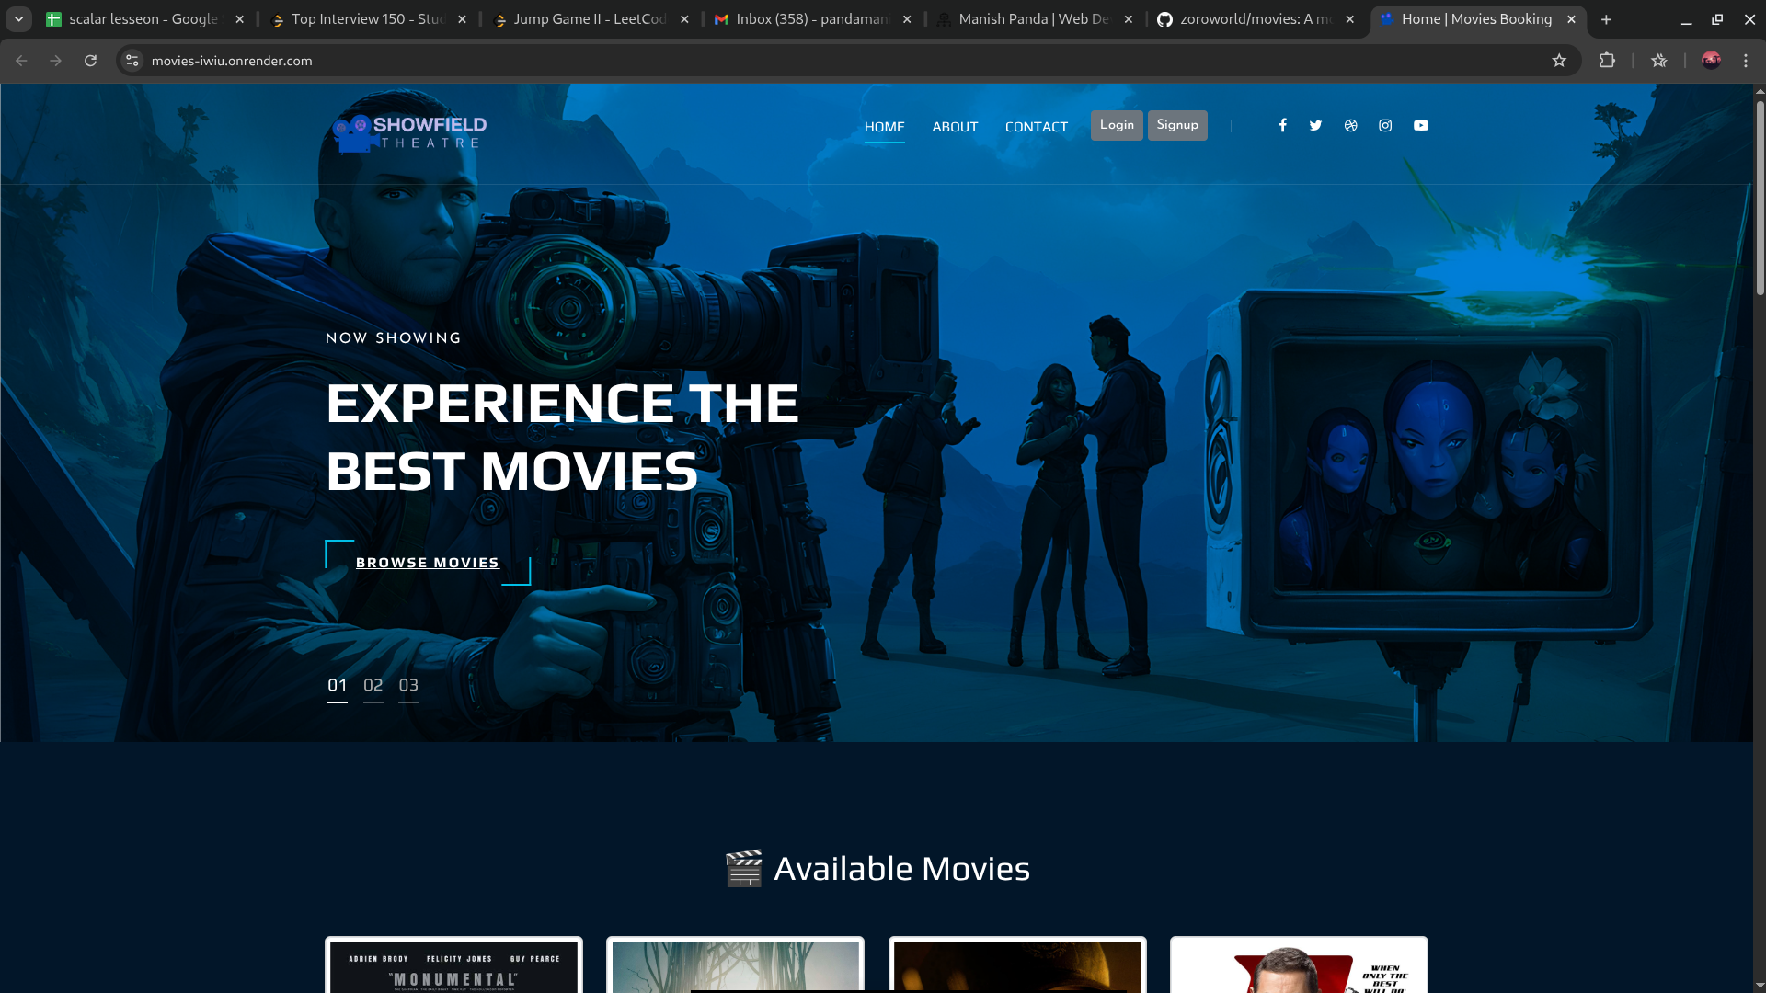Open the Monumental movie poster
Screen dimensions: 1766x993
[453, 965]
